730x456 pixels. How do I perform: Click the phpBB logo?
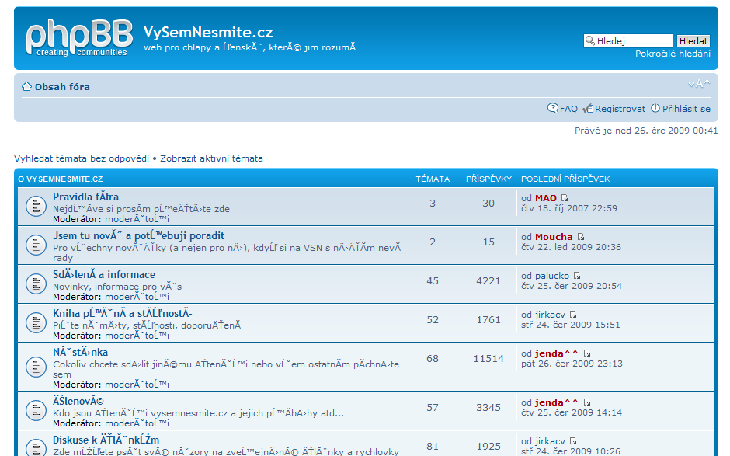pyautogui.click(x=78, y=38)
